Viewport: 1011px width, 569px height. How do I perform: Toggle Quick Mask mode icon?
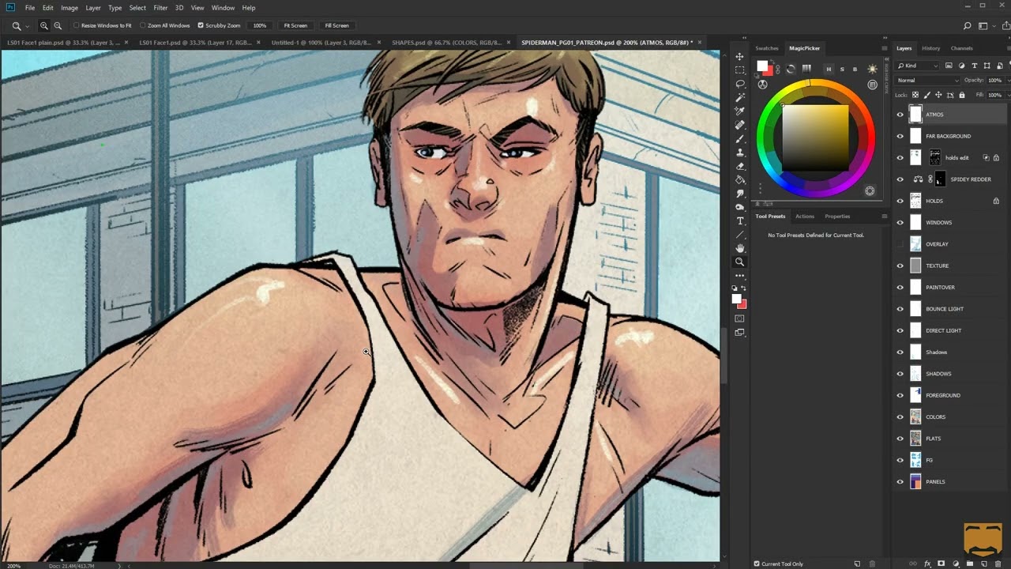740,318
